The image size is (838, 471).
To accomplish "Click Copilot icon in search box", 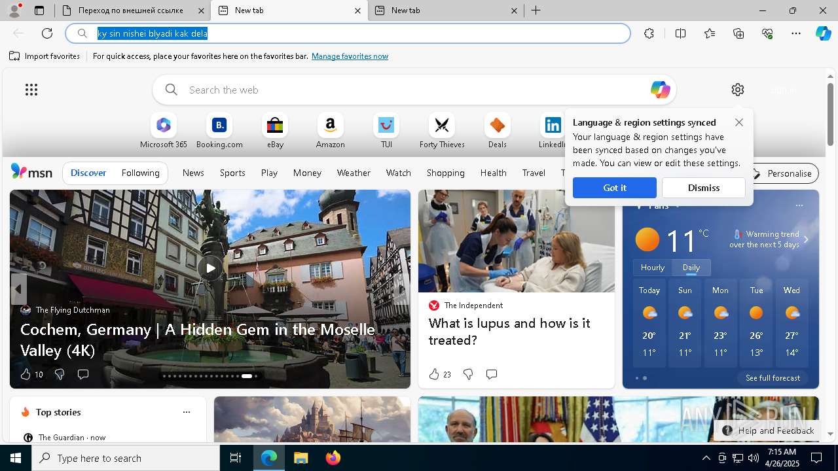I will [x=660, y=90].
